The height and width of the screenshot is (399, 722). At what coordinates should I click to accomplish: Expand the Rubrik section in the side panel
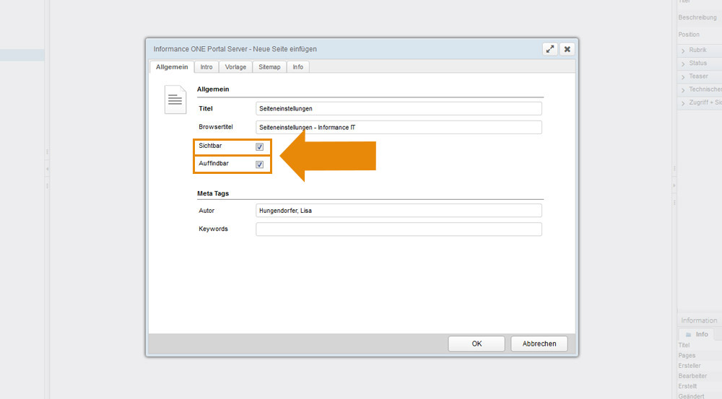[700, 51]
